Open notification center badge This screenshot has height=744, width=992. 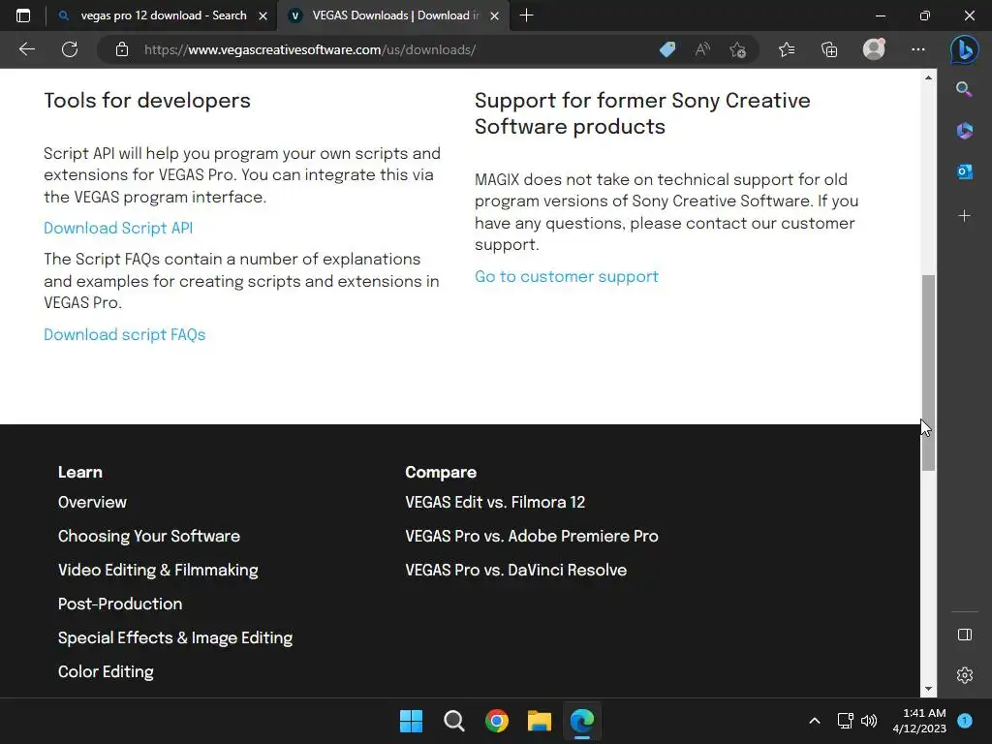coord(965,721)
